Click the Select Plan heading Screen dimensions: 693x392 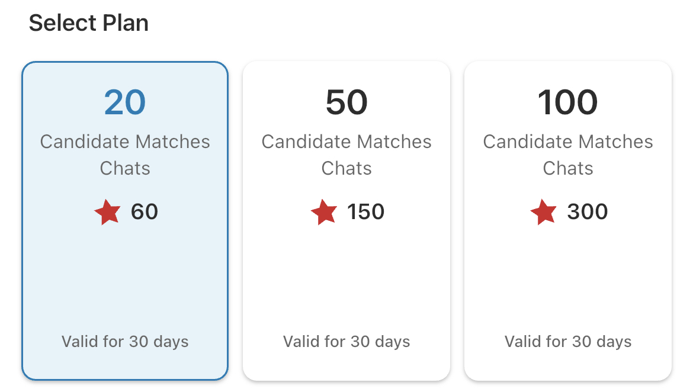(89, 23)
